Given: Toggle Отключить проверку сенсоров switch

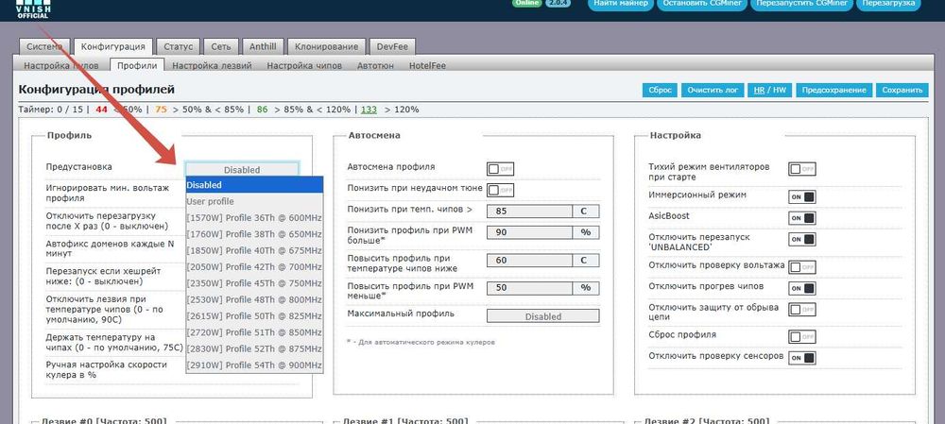Looking at the screenshot, I should tap(801, 358).
